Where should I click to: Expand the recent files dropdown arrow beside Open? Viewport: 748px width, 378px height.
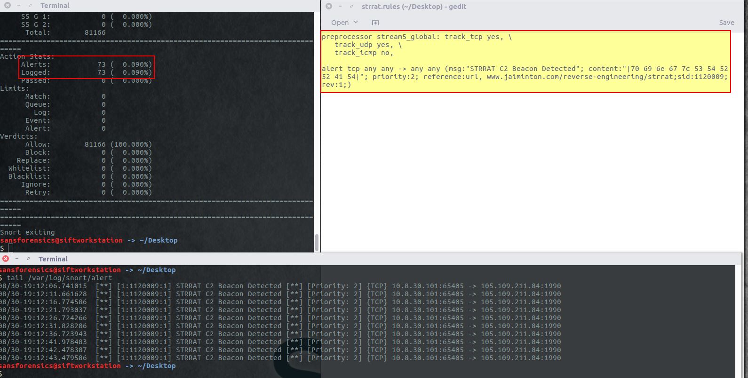356,22
